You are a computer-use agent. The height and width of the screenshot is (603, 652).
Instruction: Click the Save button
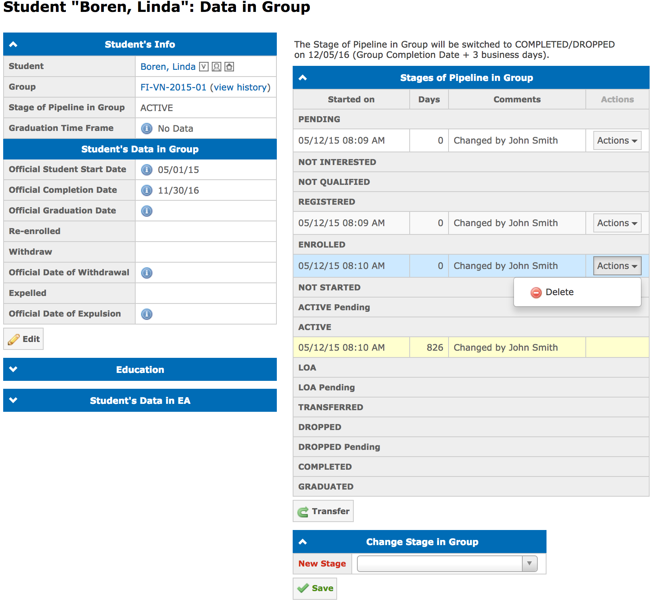tap(315, 588)
